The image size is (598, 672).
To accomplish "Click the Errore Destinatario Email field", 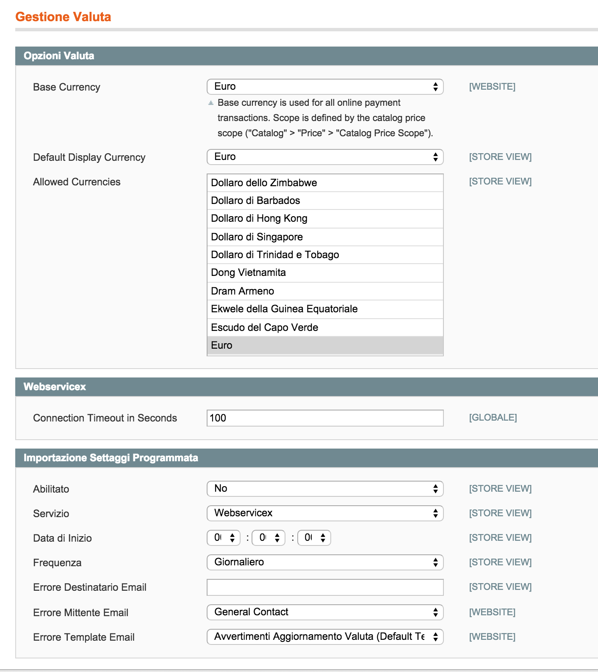I will coord(324,587).
